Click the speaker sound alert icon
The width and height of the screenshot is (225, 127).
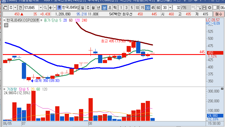click(51, 7)
